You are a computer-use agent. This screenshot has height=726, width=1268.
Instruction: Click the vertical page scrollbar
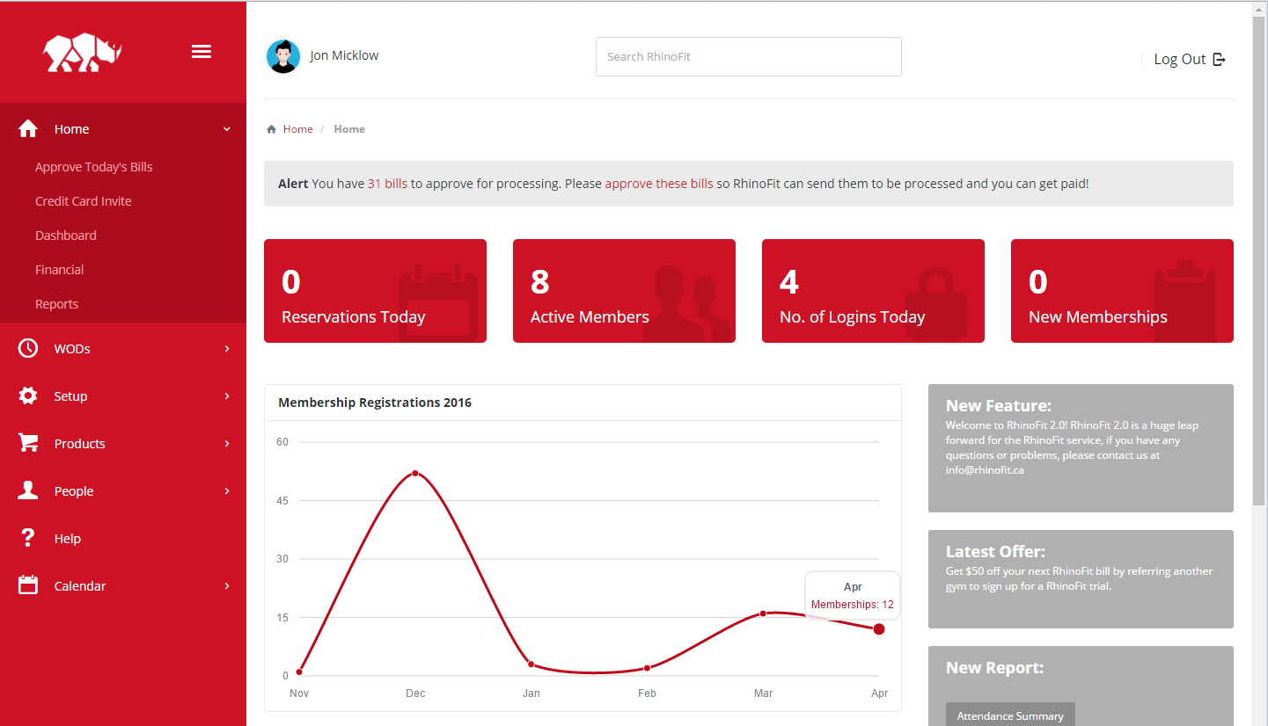(1259, 260)
